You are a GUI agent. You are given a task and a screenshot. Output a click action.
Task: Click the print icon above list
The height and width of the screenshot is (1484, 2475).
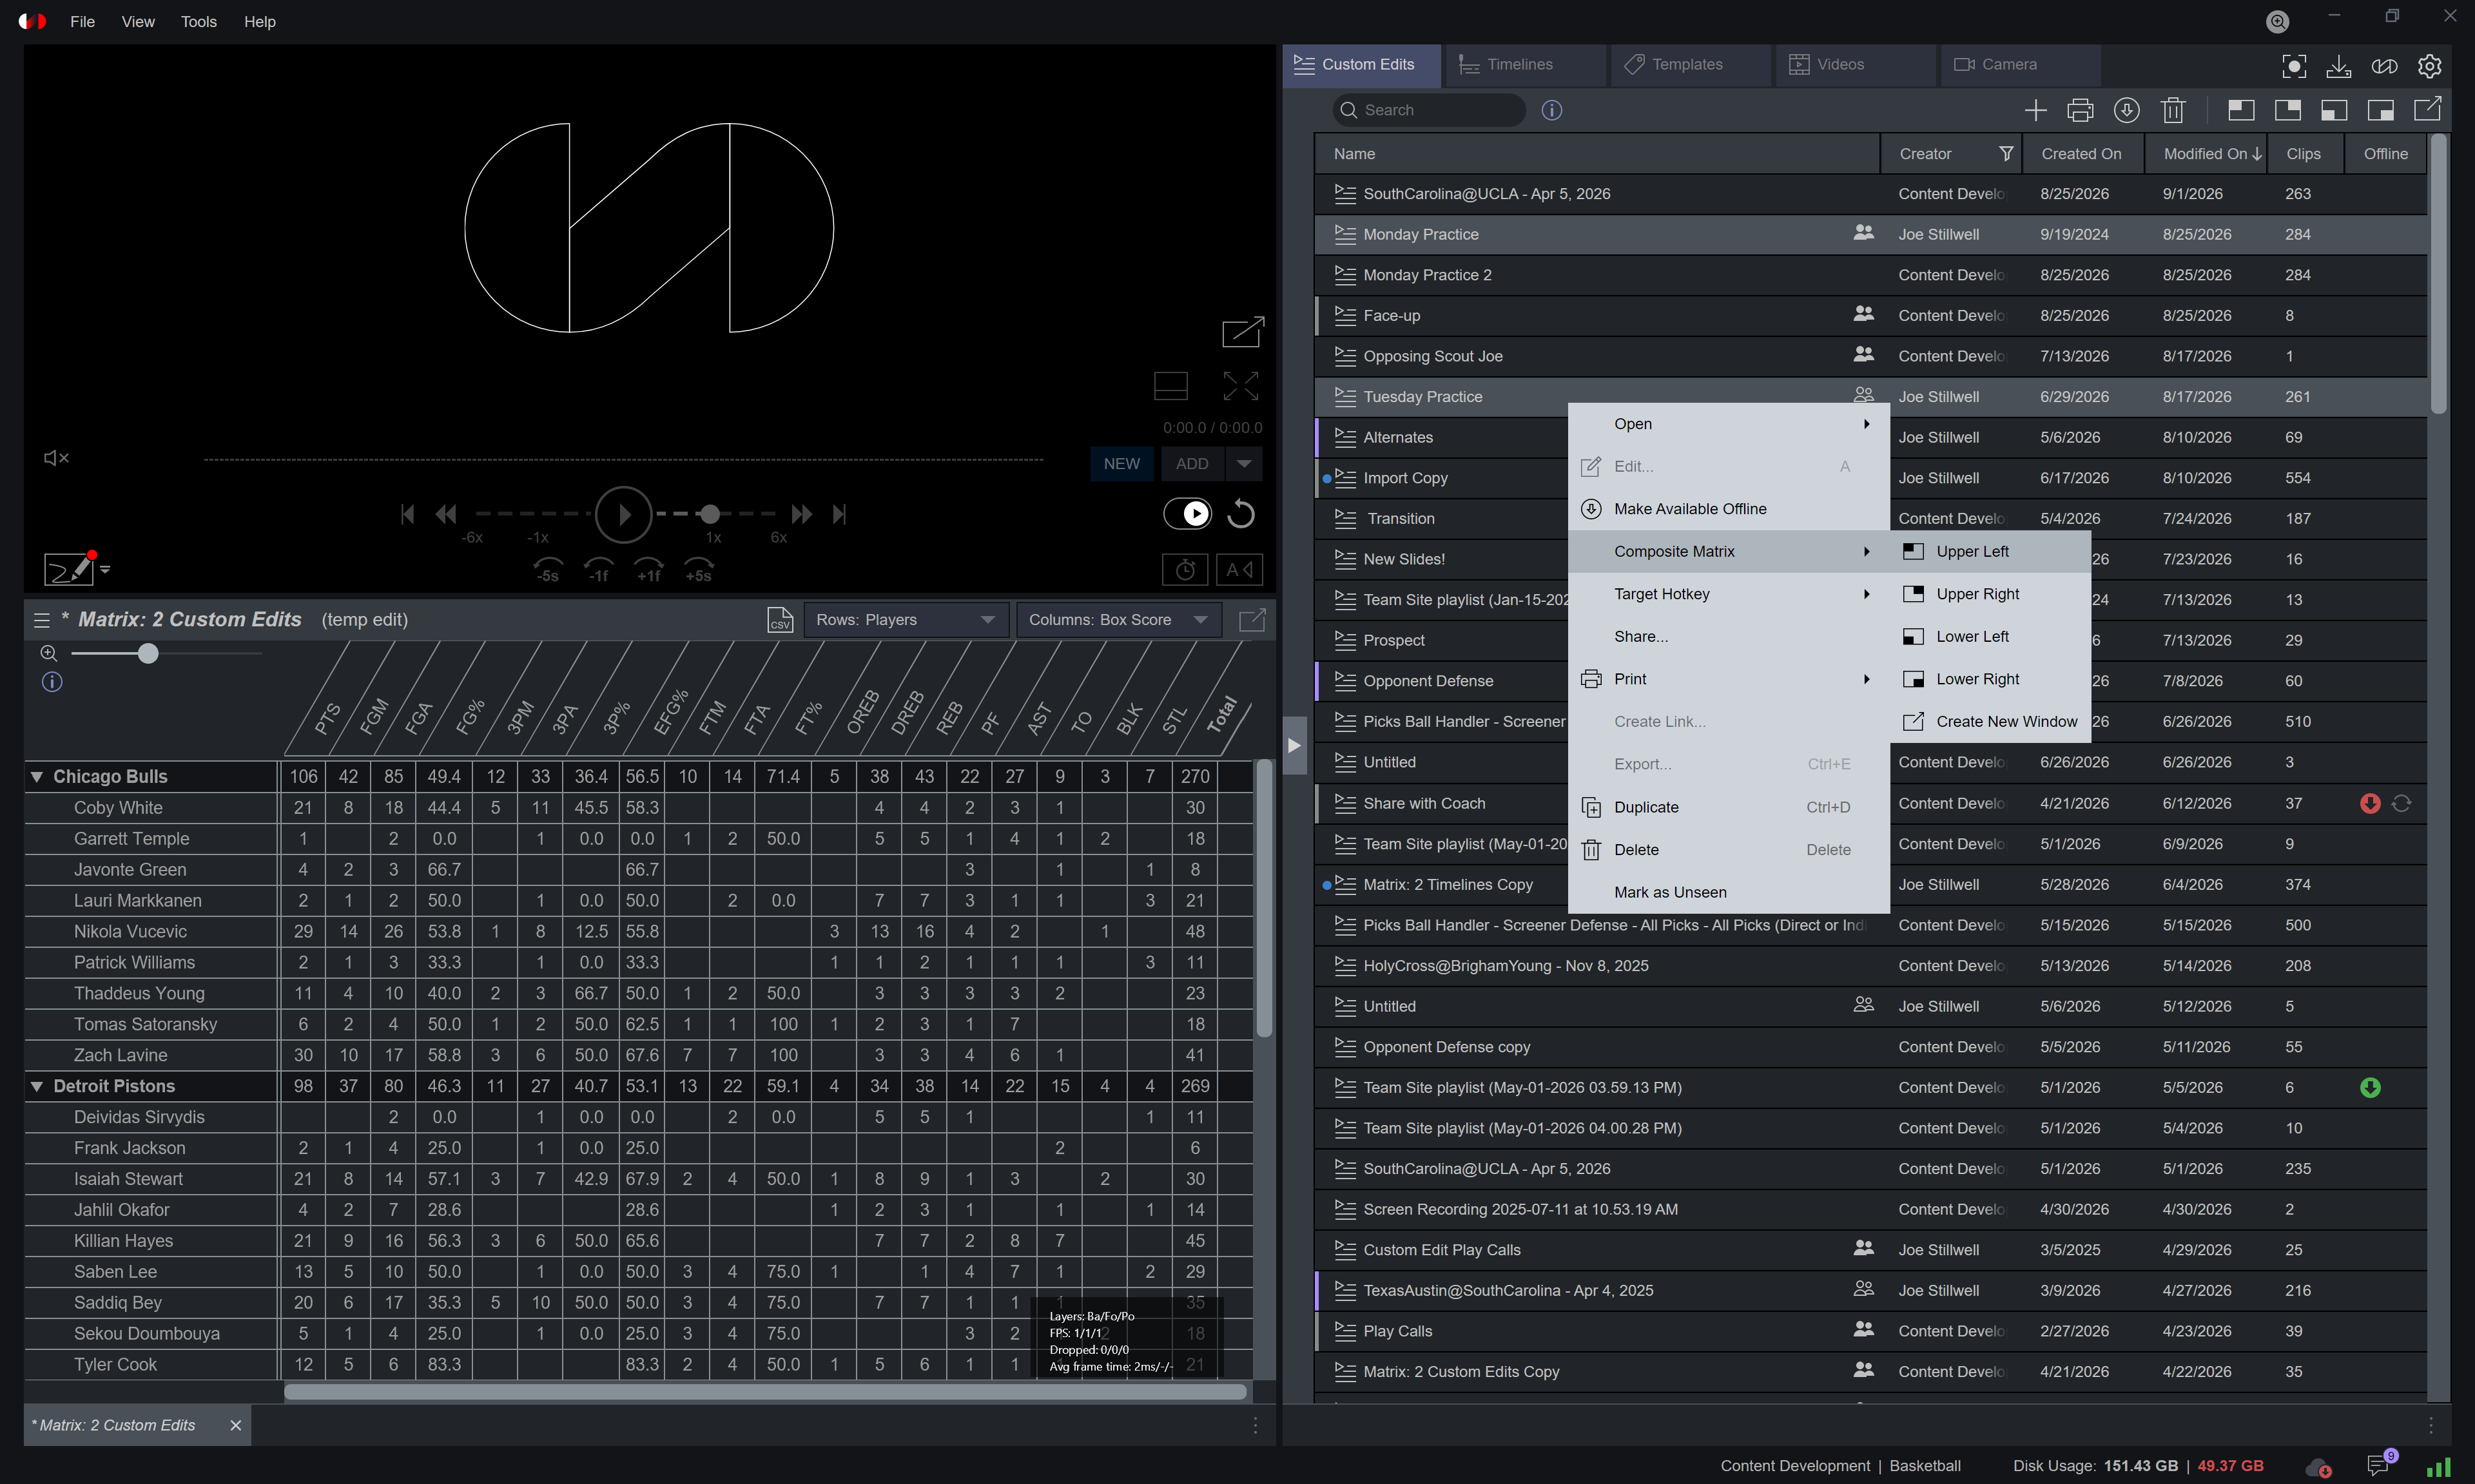pyautogui.click(x=2080, y=110)
